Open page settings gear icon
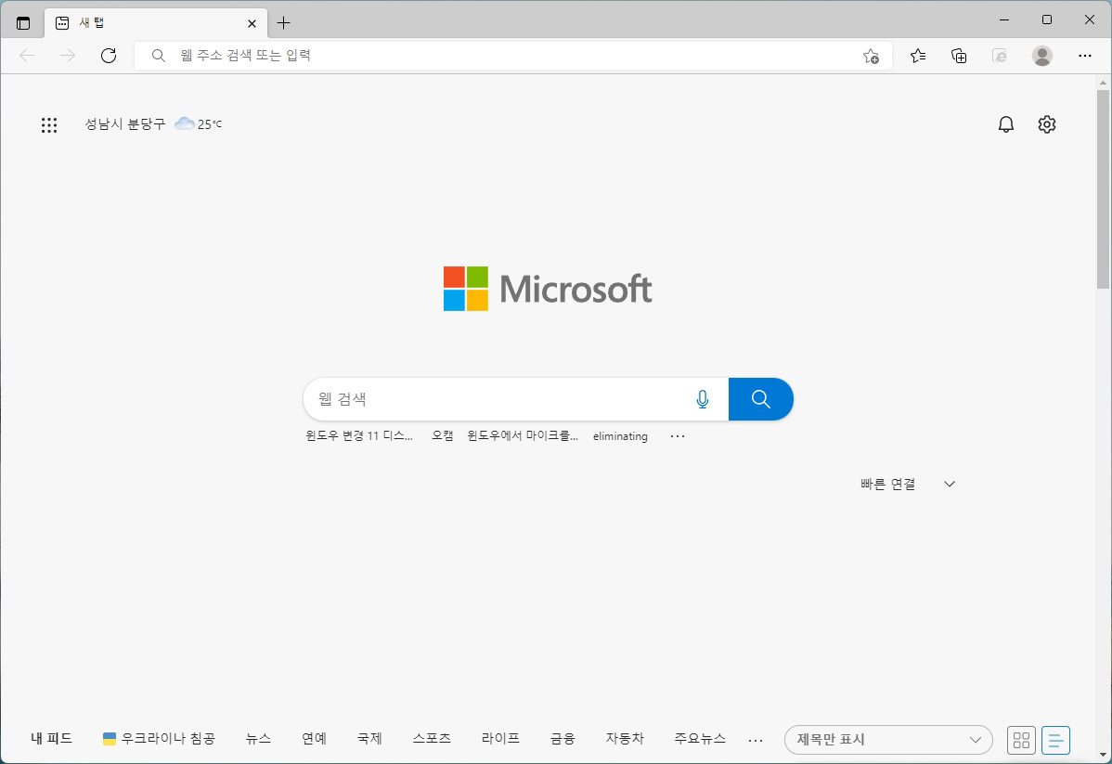This screenshot has width=1112, height=764. click(1047, 124)
